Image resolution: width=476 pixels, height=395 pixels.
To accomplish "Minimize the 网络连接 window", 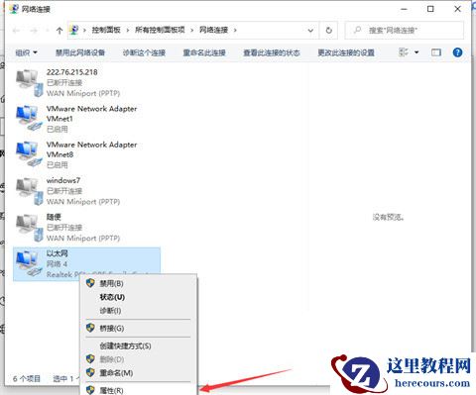I will pyautogui.click(x=404, y=9).
